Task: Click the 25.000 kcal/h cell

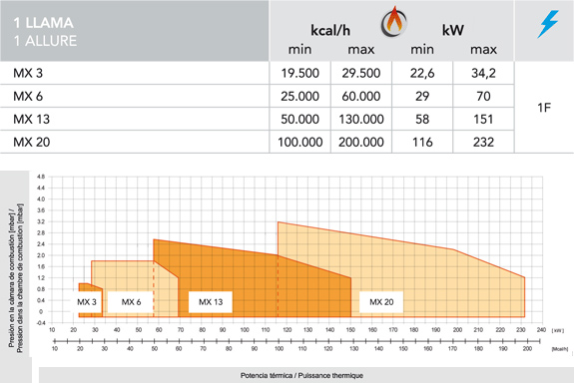Action: click(300, 96)
